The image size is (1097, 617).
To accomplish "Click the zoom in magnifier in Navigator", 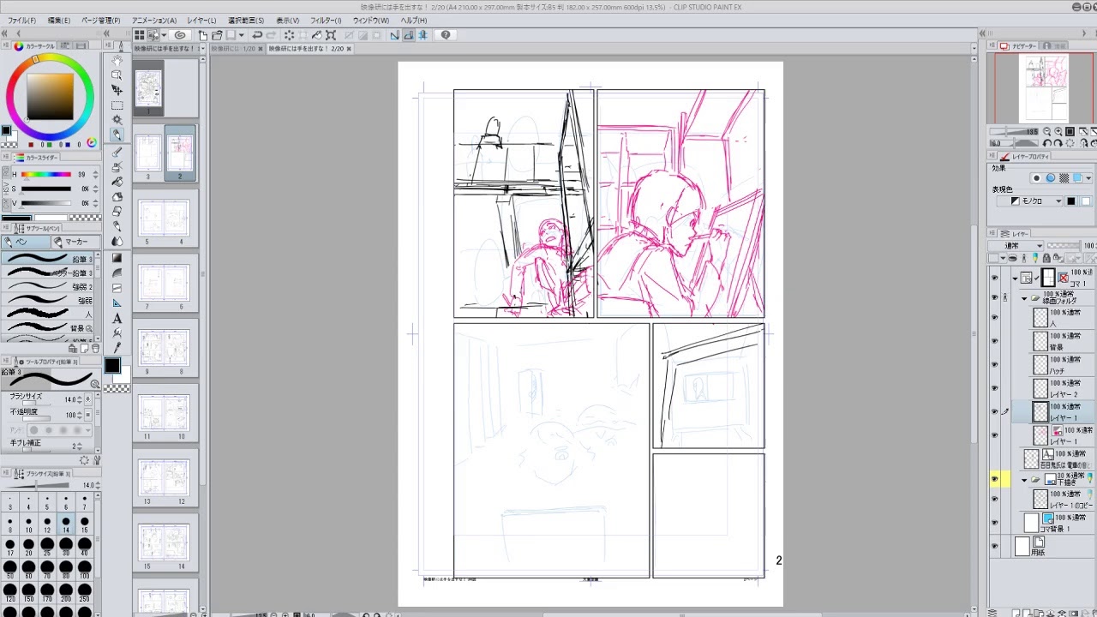I will tap(1058, 132).
